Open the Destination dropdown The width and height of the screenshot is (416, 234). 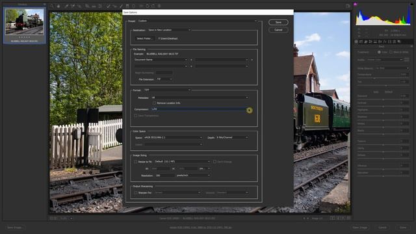169,30
